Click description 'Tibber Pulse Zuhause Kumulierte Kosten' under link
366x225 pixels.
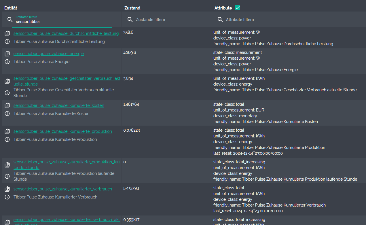[52, 114]
